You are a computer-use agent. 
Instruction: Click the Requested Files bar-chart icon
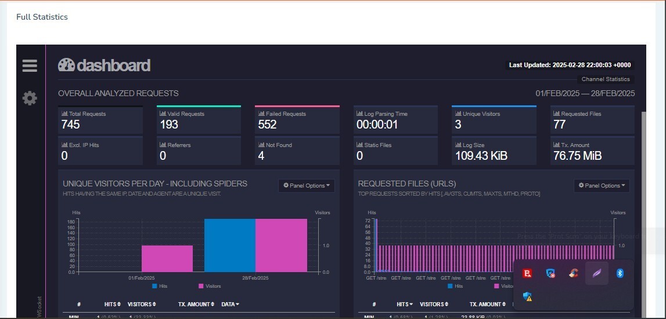556,113
